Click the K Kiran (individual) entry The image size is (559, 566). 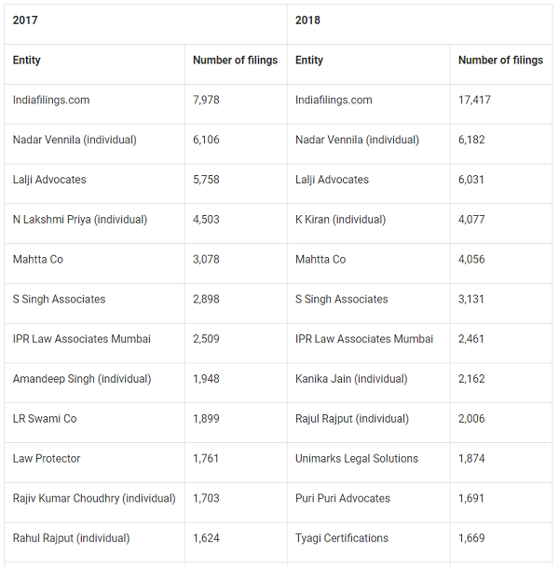click(343, 220)
